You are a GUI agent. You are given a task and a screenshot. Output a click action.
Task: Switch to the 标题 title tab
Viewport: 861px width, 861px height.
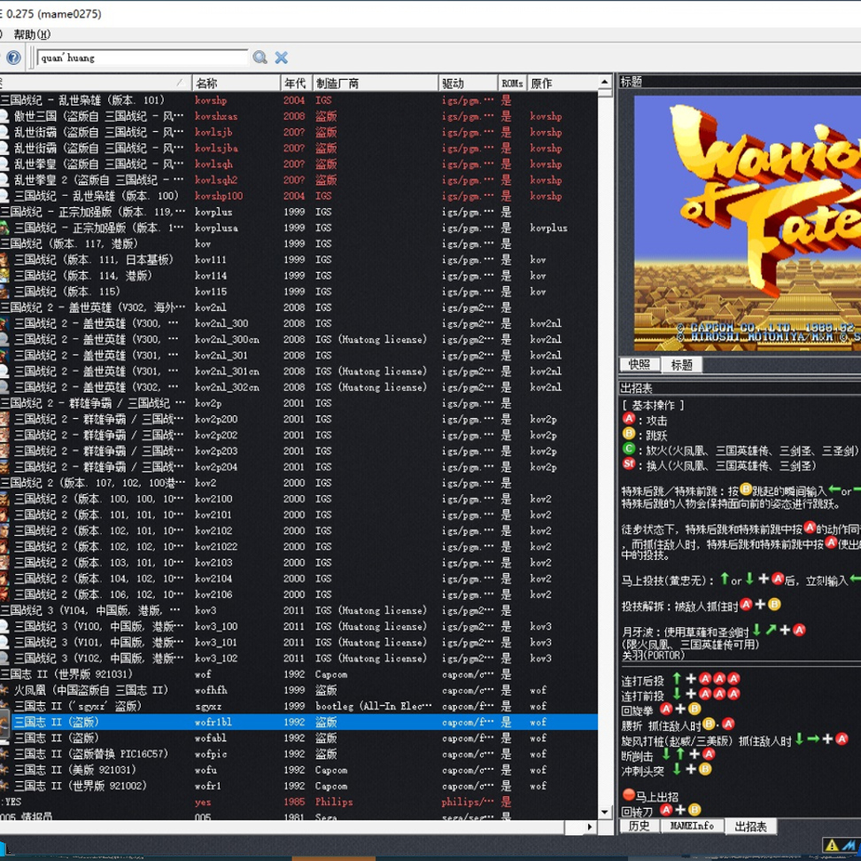681,365
